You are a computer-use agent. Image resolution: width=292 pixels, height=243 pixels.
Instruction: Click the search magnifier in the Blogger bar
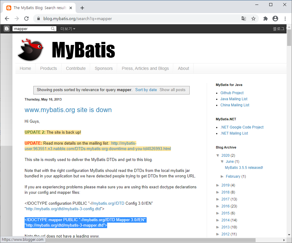(x=53, y=29)
